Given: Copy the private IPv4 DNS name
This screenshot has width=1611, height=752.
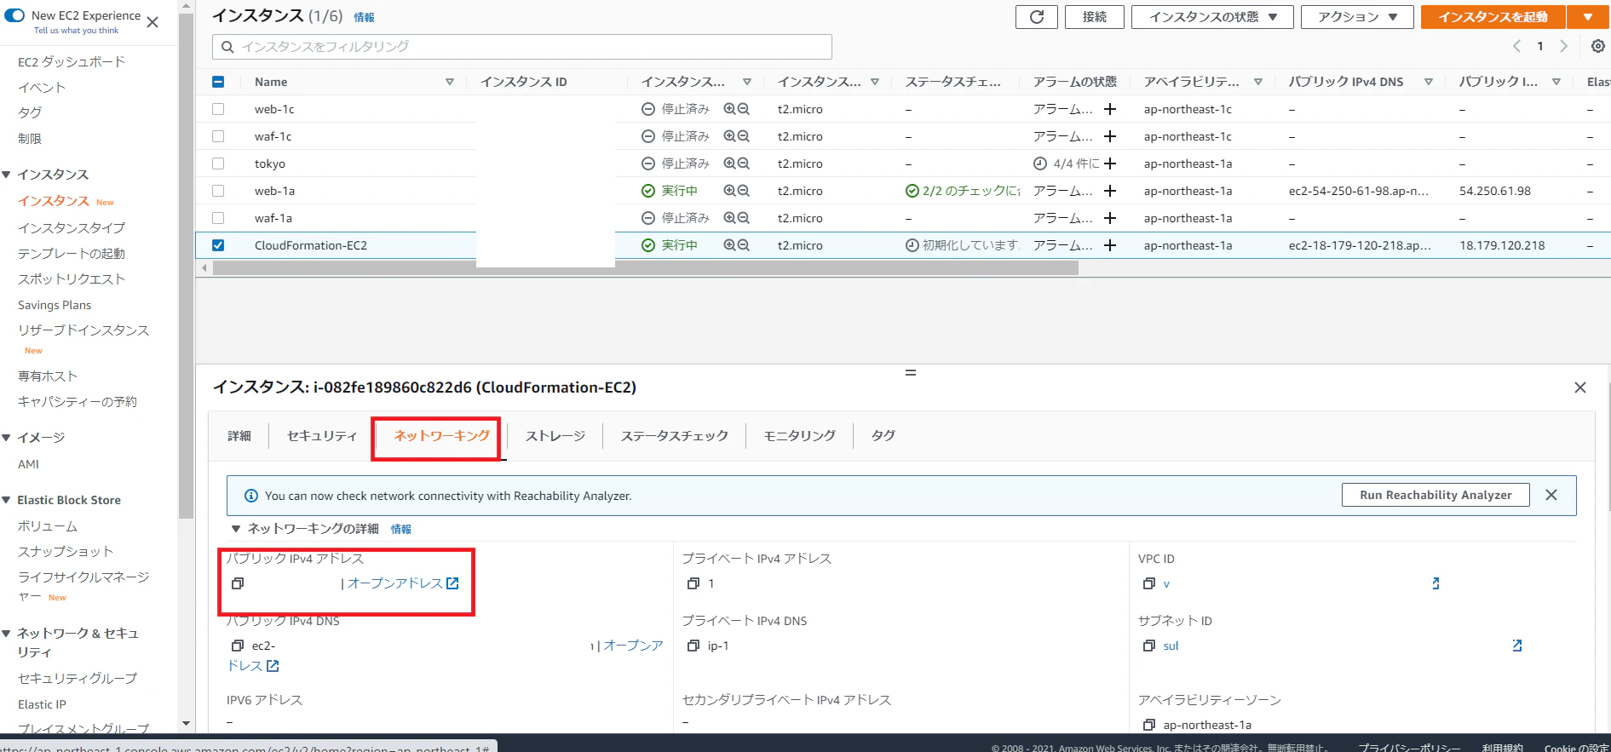Looking at the screenshot, I should tap(693, 646).
